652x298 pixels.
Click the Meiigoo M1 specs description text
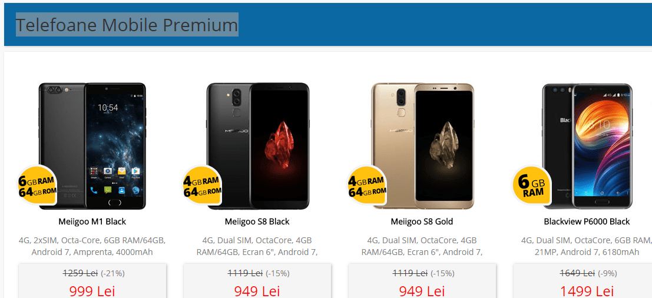92,246
